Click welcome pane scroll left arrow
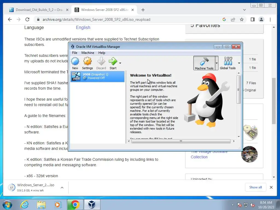The height and width of the screenshot is (210, 280). (x=129, y=141)
